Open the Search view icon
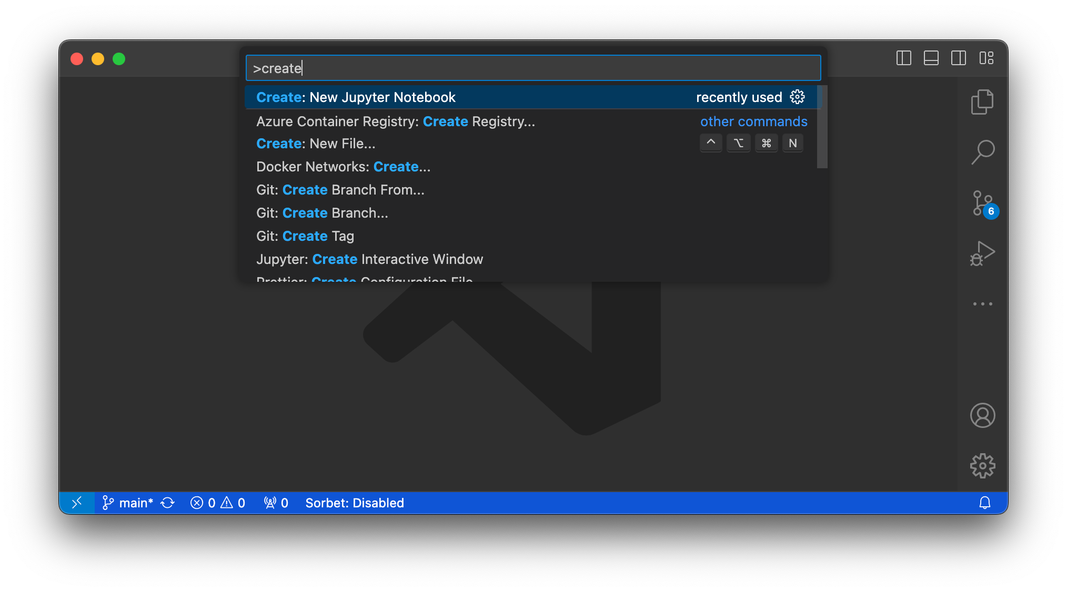 click(x=982, y=152)
